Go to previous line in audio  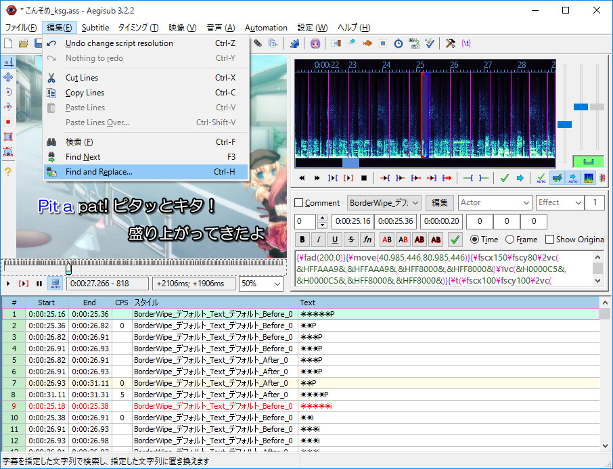[302, 178]
